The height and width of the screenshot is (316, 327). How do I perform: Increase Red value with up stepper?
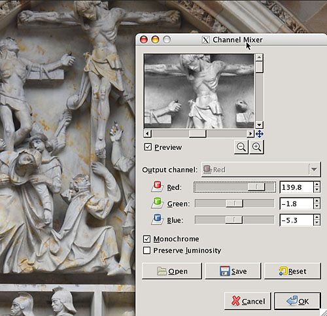coord(317,184)
